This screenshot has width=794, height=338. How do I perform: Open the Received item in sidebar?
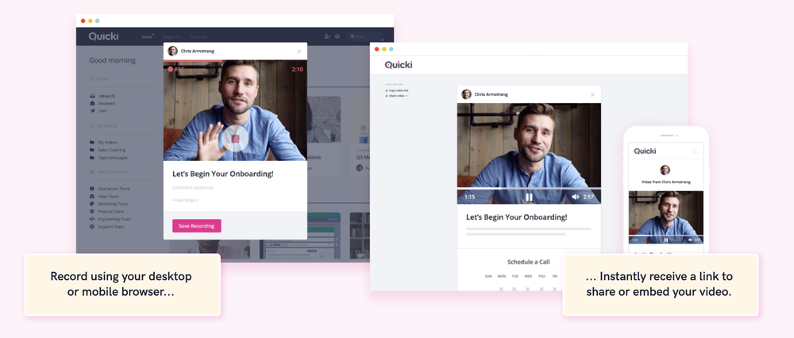click(x=102, y=103)
